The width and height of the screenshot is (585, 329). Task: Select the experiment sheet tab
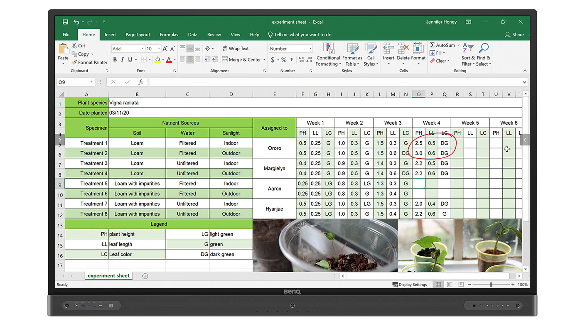pyautogui.click(x=108, y=275)
